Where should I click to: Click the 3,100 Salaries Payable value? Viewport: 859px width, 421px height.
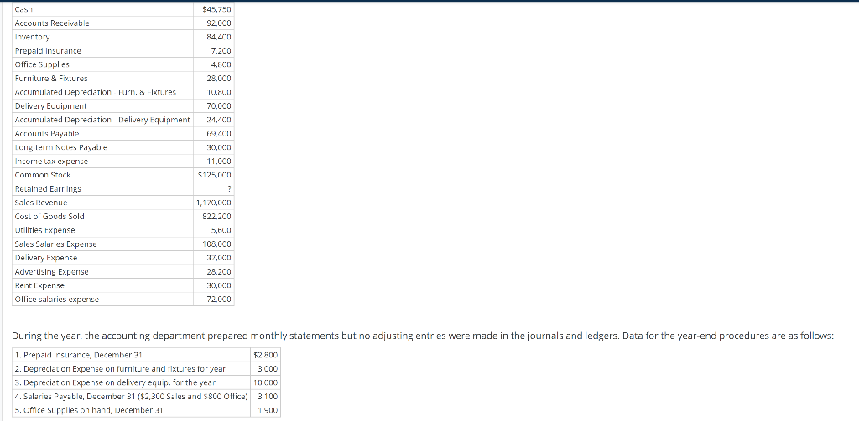point(269,397)
